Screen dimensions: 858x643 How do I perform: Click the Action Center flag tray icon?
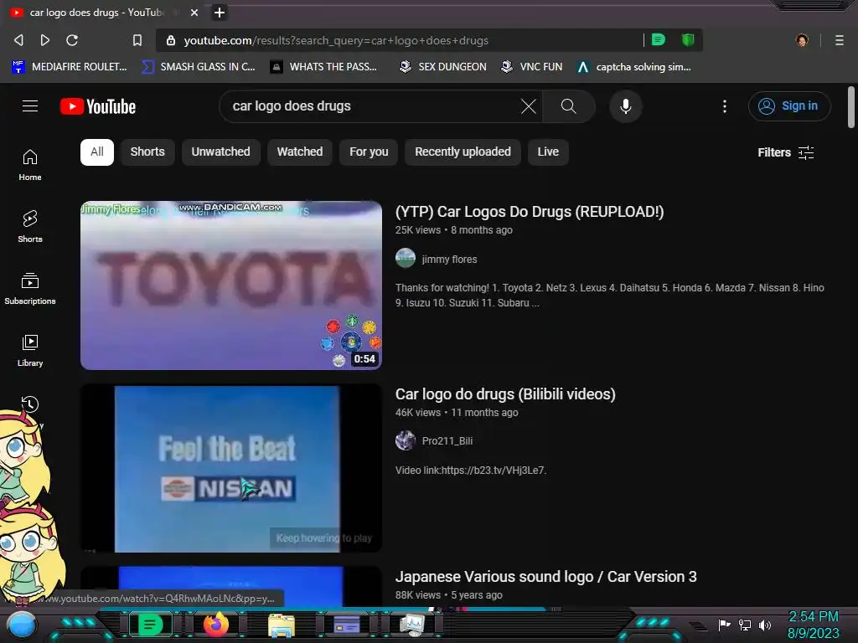click(x=725, y=625)
